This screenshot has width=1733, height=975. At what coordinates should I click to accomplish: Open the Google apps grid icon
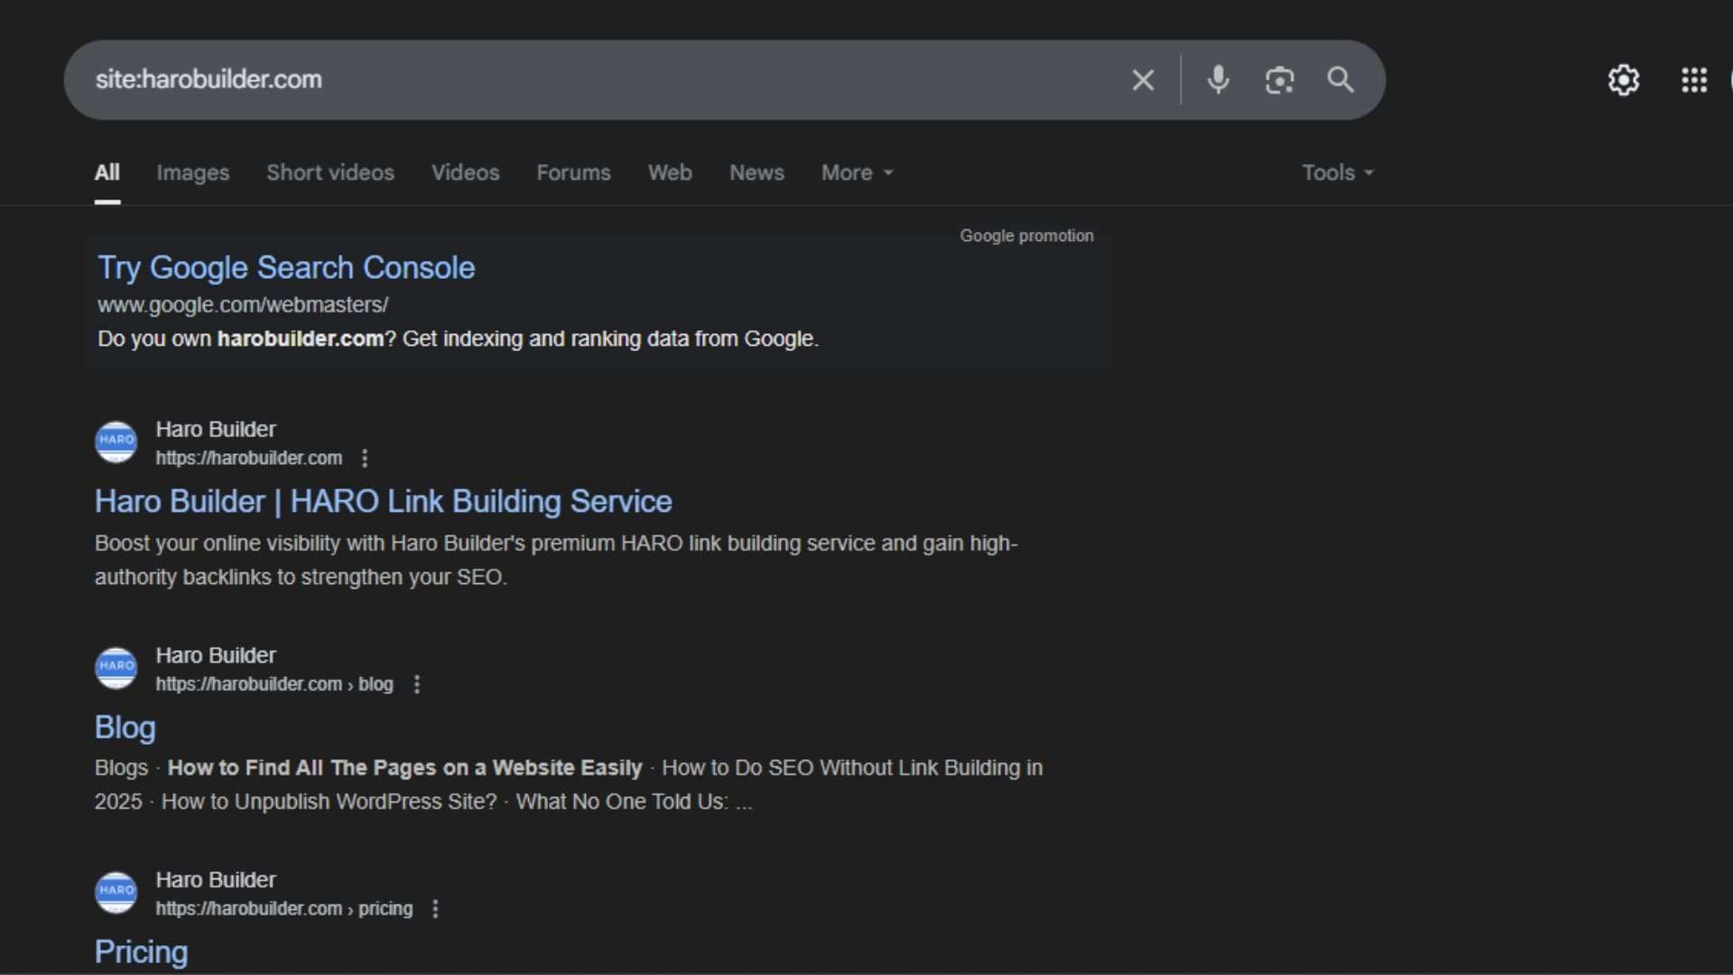pos(1694,80)
